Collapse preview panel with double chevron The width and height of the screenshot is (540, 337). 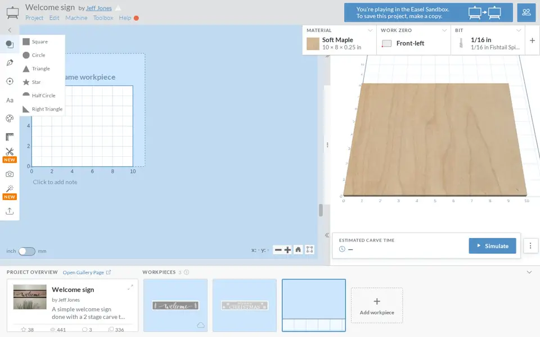click(x=327, y=235)
